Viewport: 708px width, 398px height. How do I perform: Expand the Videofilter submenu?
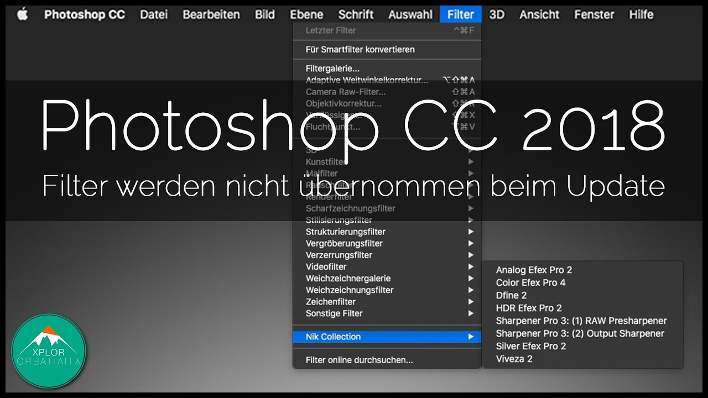pyautogui.click(x=387, y=266)
